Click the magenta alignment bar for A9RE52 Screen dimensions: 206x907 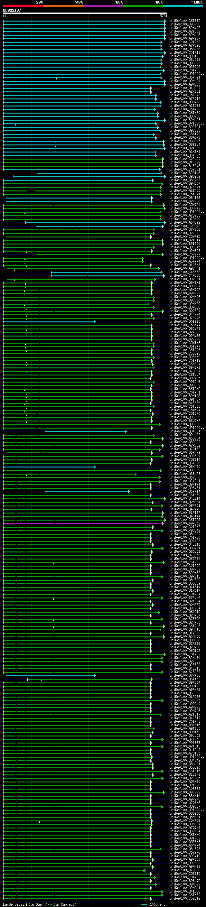83,523
